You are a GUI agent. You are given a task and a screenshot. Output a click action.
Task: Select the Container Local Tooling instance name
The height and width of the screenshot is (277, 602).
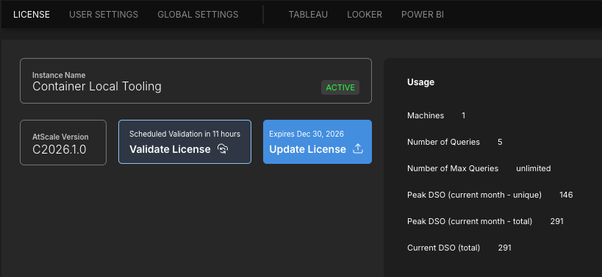97,86
